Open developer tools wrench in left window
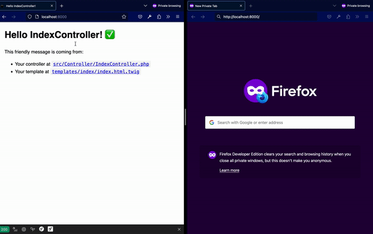Screen dimensions: 373x234 (x=149, y=17)
